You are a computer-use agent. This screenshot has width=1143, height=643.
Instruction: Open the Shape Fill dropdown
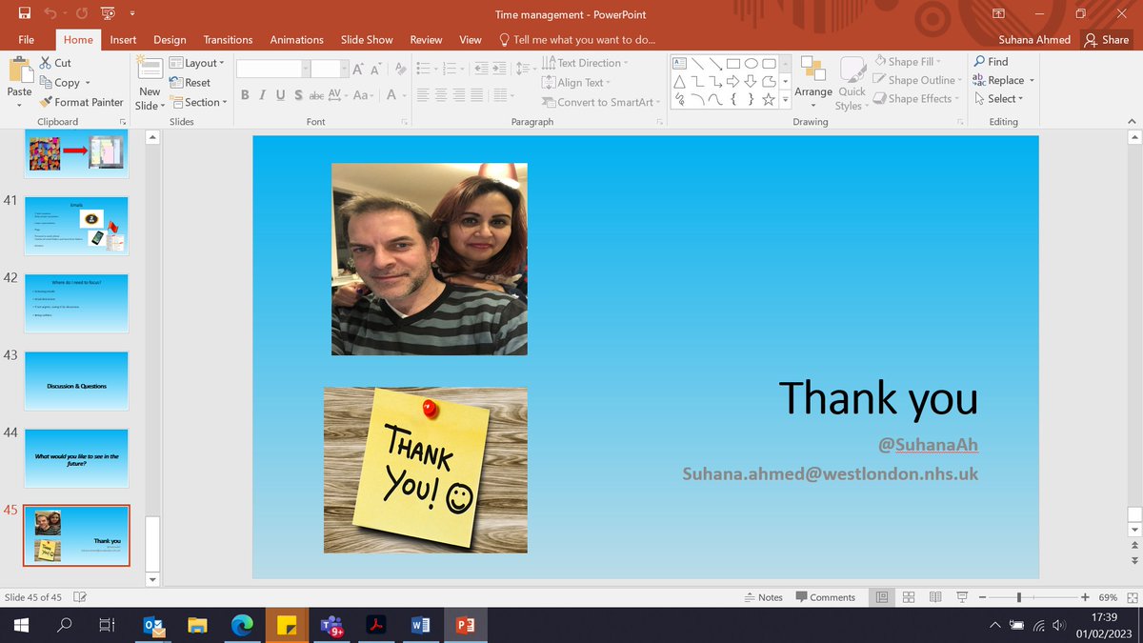point(908,62)
